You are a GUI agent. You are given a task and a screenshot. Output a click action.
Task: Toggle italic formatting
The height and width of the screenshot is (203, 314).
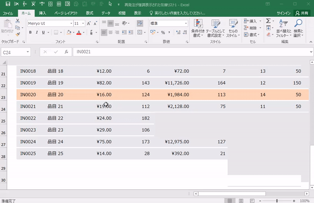pos(37,32)
